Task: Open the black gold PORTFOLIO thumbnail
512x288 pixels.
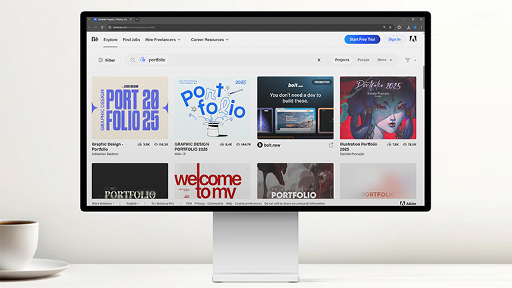Action: click(x=130, y=181)
